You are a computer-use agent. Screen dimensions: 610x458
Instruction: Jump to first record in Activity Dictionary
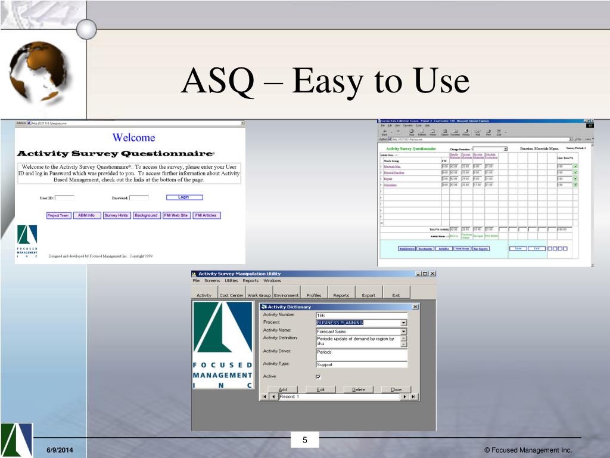(264, 397)
